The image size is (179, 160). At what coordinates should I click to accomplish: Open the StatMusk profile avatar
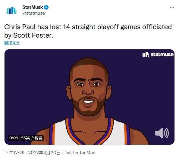[x=11, y=11]
